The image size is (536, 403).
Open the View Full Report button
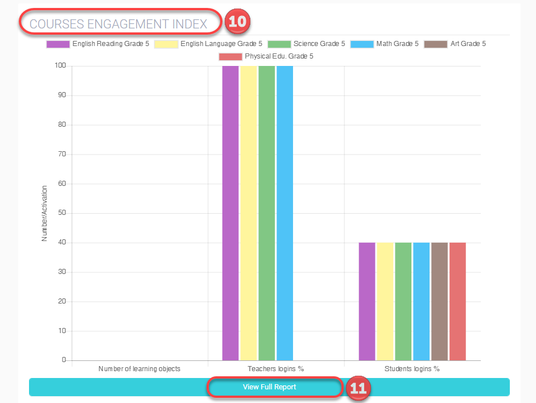click(269, 387)
